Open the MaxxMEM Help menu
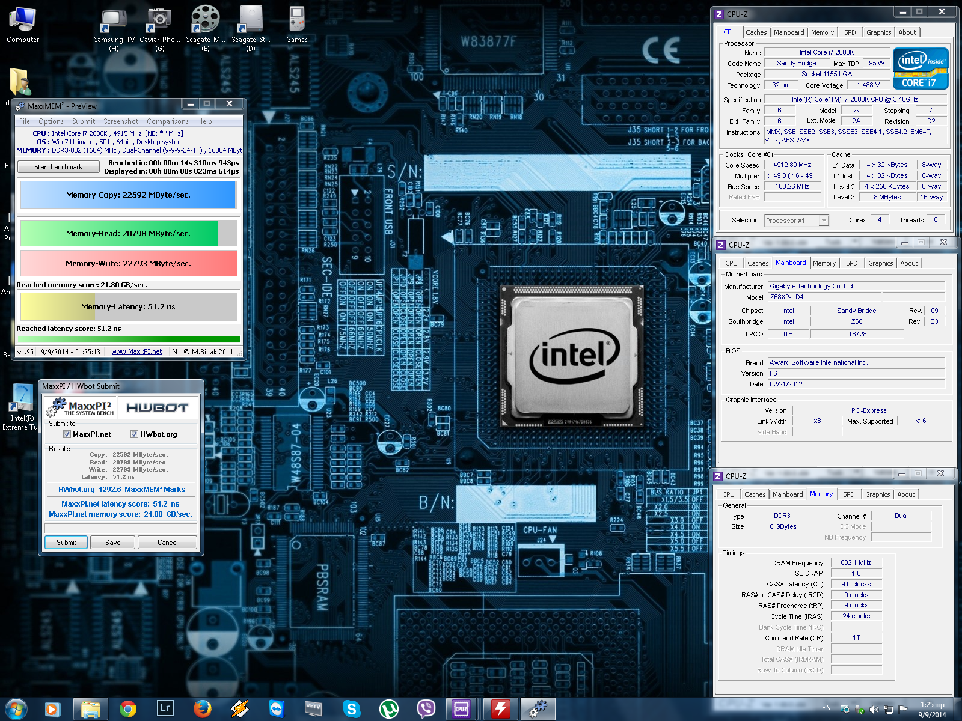This screenshot has height=721, width=962. [204, 121]
